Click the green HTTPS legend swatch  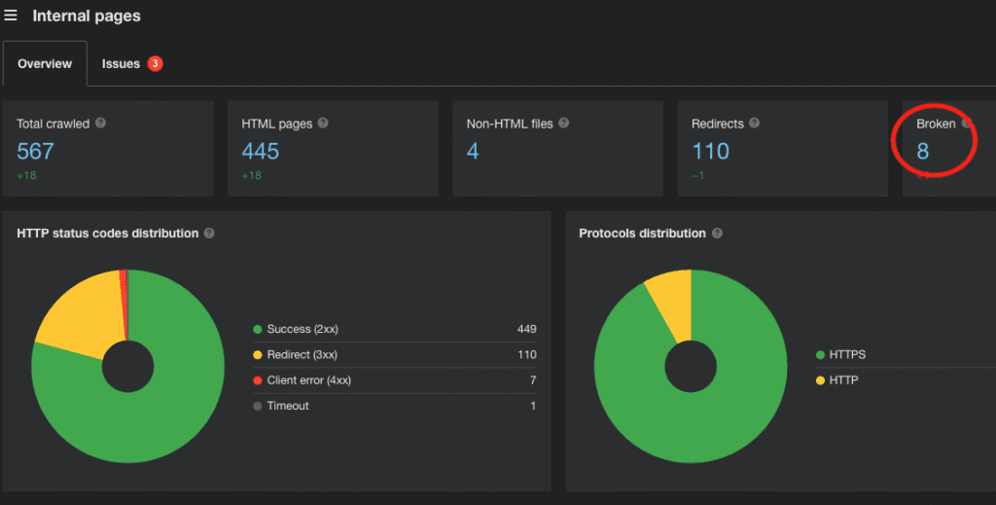tap(820, 355)
